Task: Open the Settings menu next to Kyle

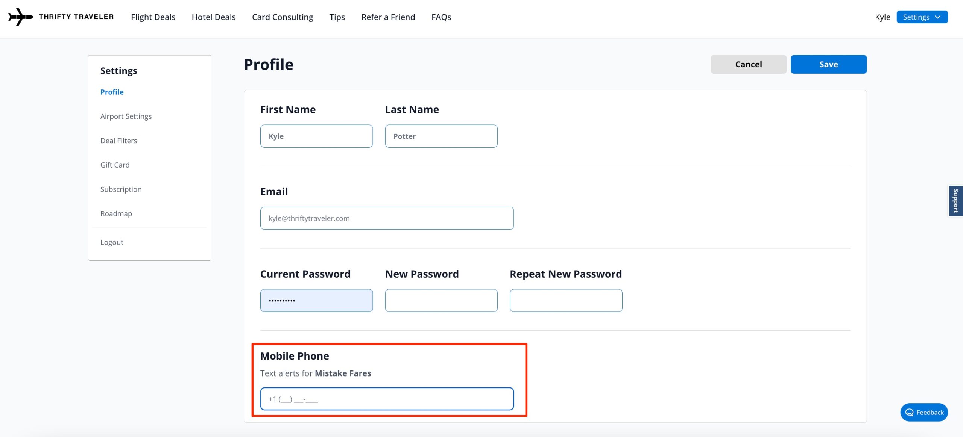Action: (x=916, y=17)
